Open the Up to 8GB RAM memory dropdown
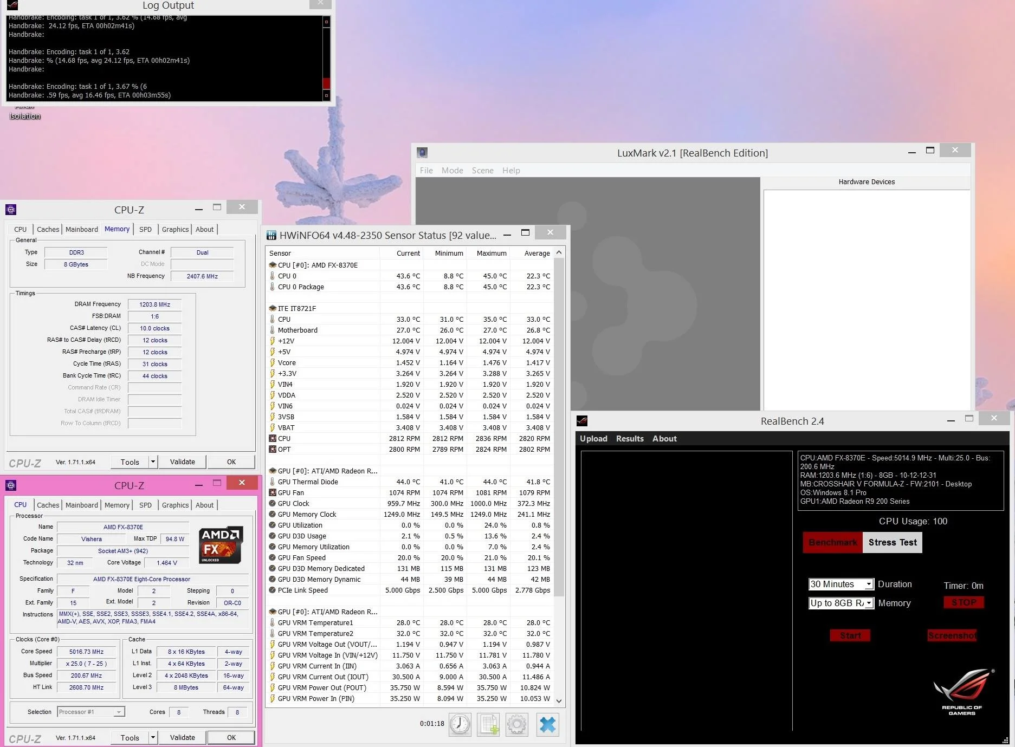 841,603
